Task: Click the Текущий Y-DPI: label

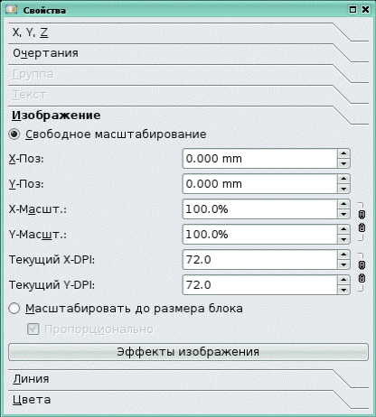Action: click(x=52, y=285)
